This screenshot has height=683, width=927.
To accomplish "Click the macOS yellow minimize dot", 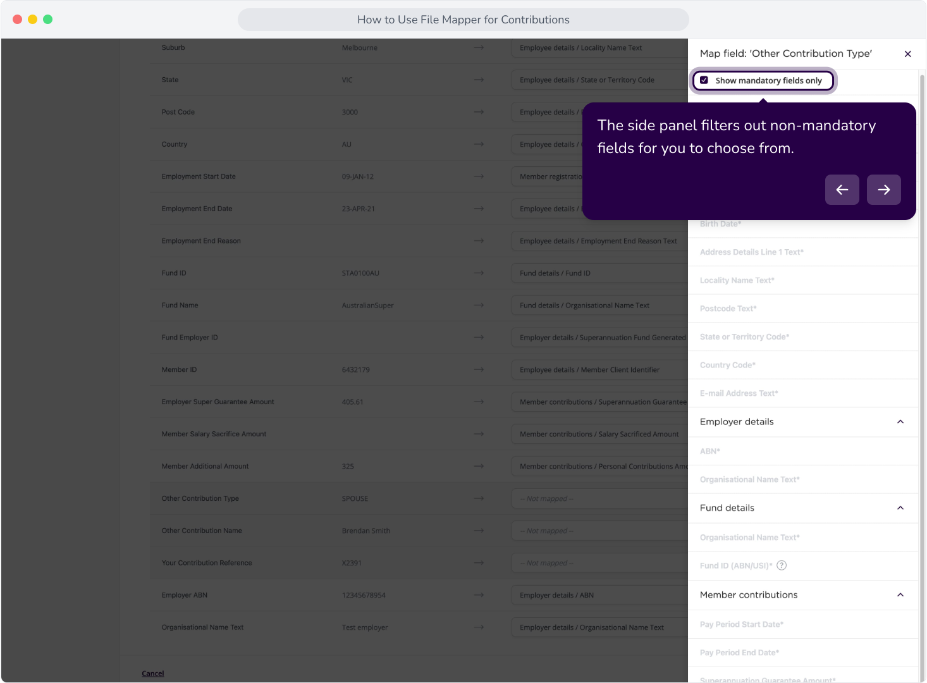I will [33, 20].
